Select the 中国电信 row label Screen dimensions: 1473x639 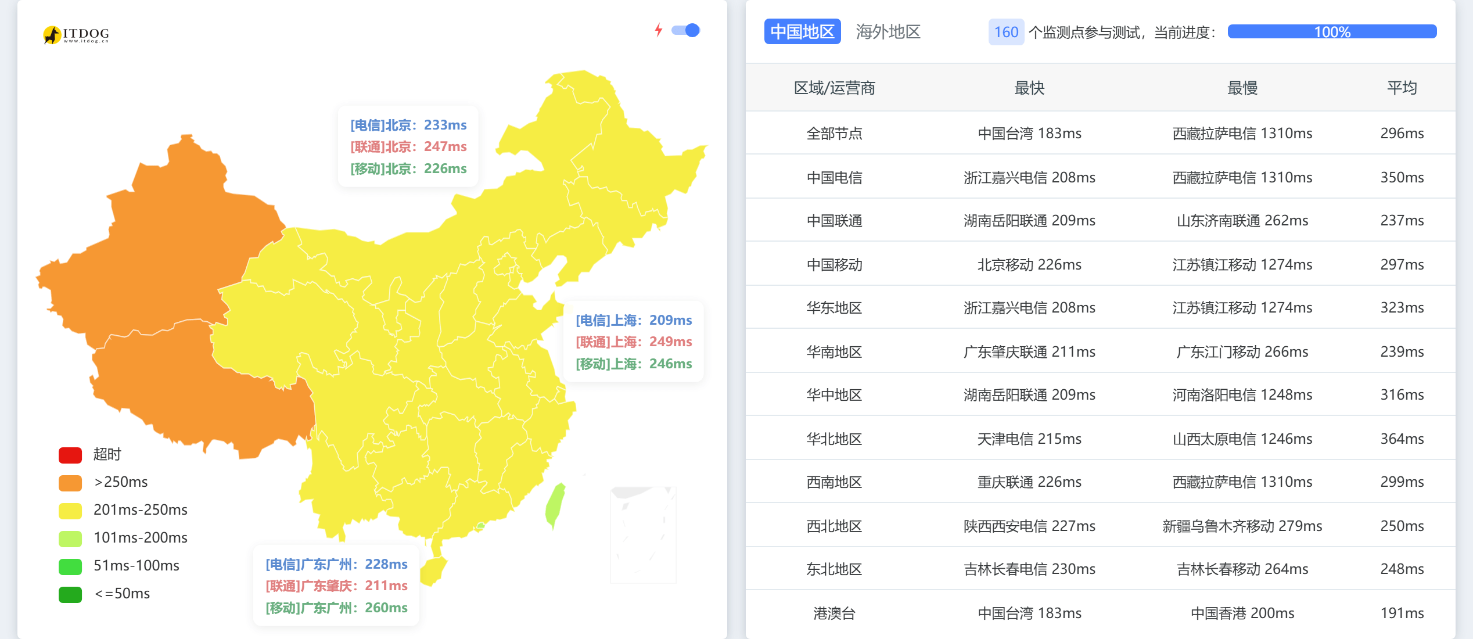tap(834, 177)
